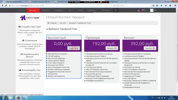This screenshot has height=100, width=178.
Task: Expand the Хостинг dropdown menu
Action: [33, 10]
